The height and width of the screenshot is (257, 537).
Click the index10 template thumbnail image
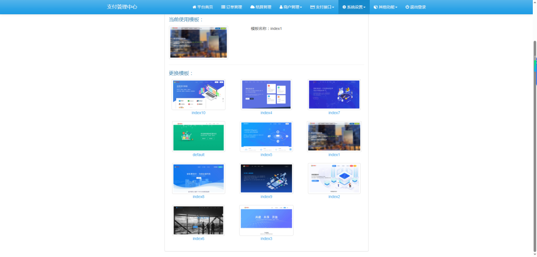click(199, 94)
